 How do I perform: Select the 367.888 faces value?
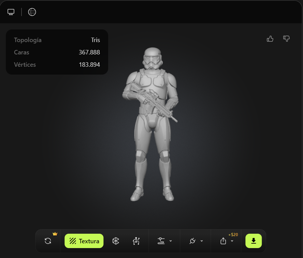(89, 52)
